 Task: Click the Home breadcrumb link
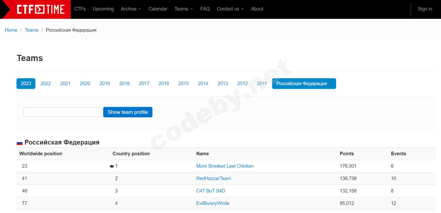click(11, 30)
